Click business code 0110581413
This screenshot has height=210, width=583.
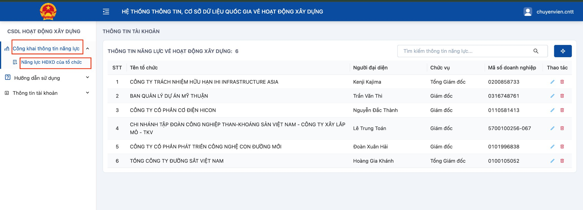504,110
